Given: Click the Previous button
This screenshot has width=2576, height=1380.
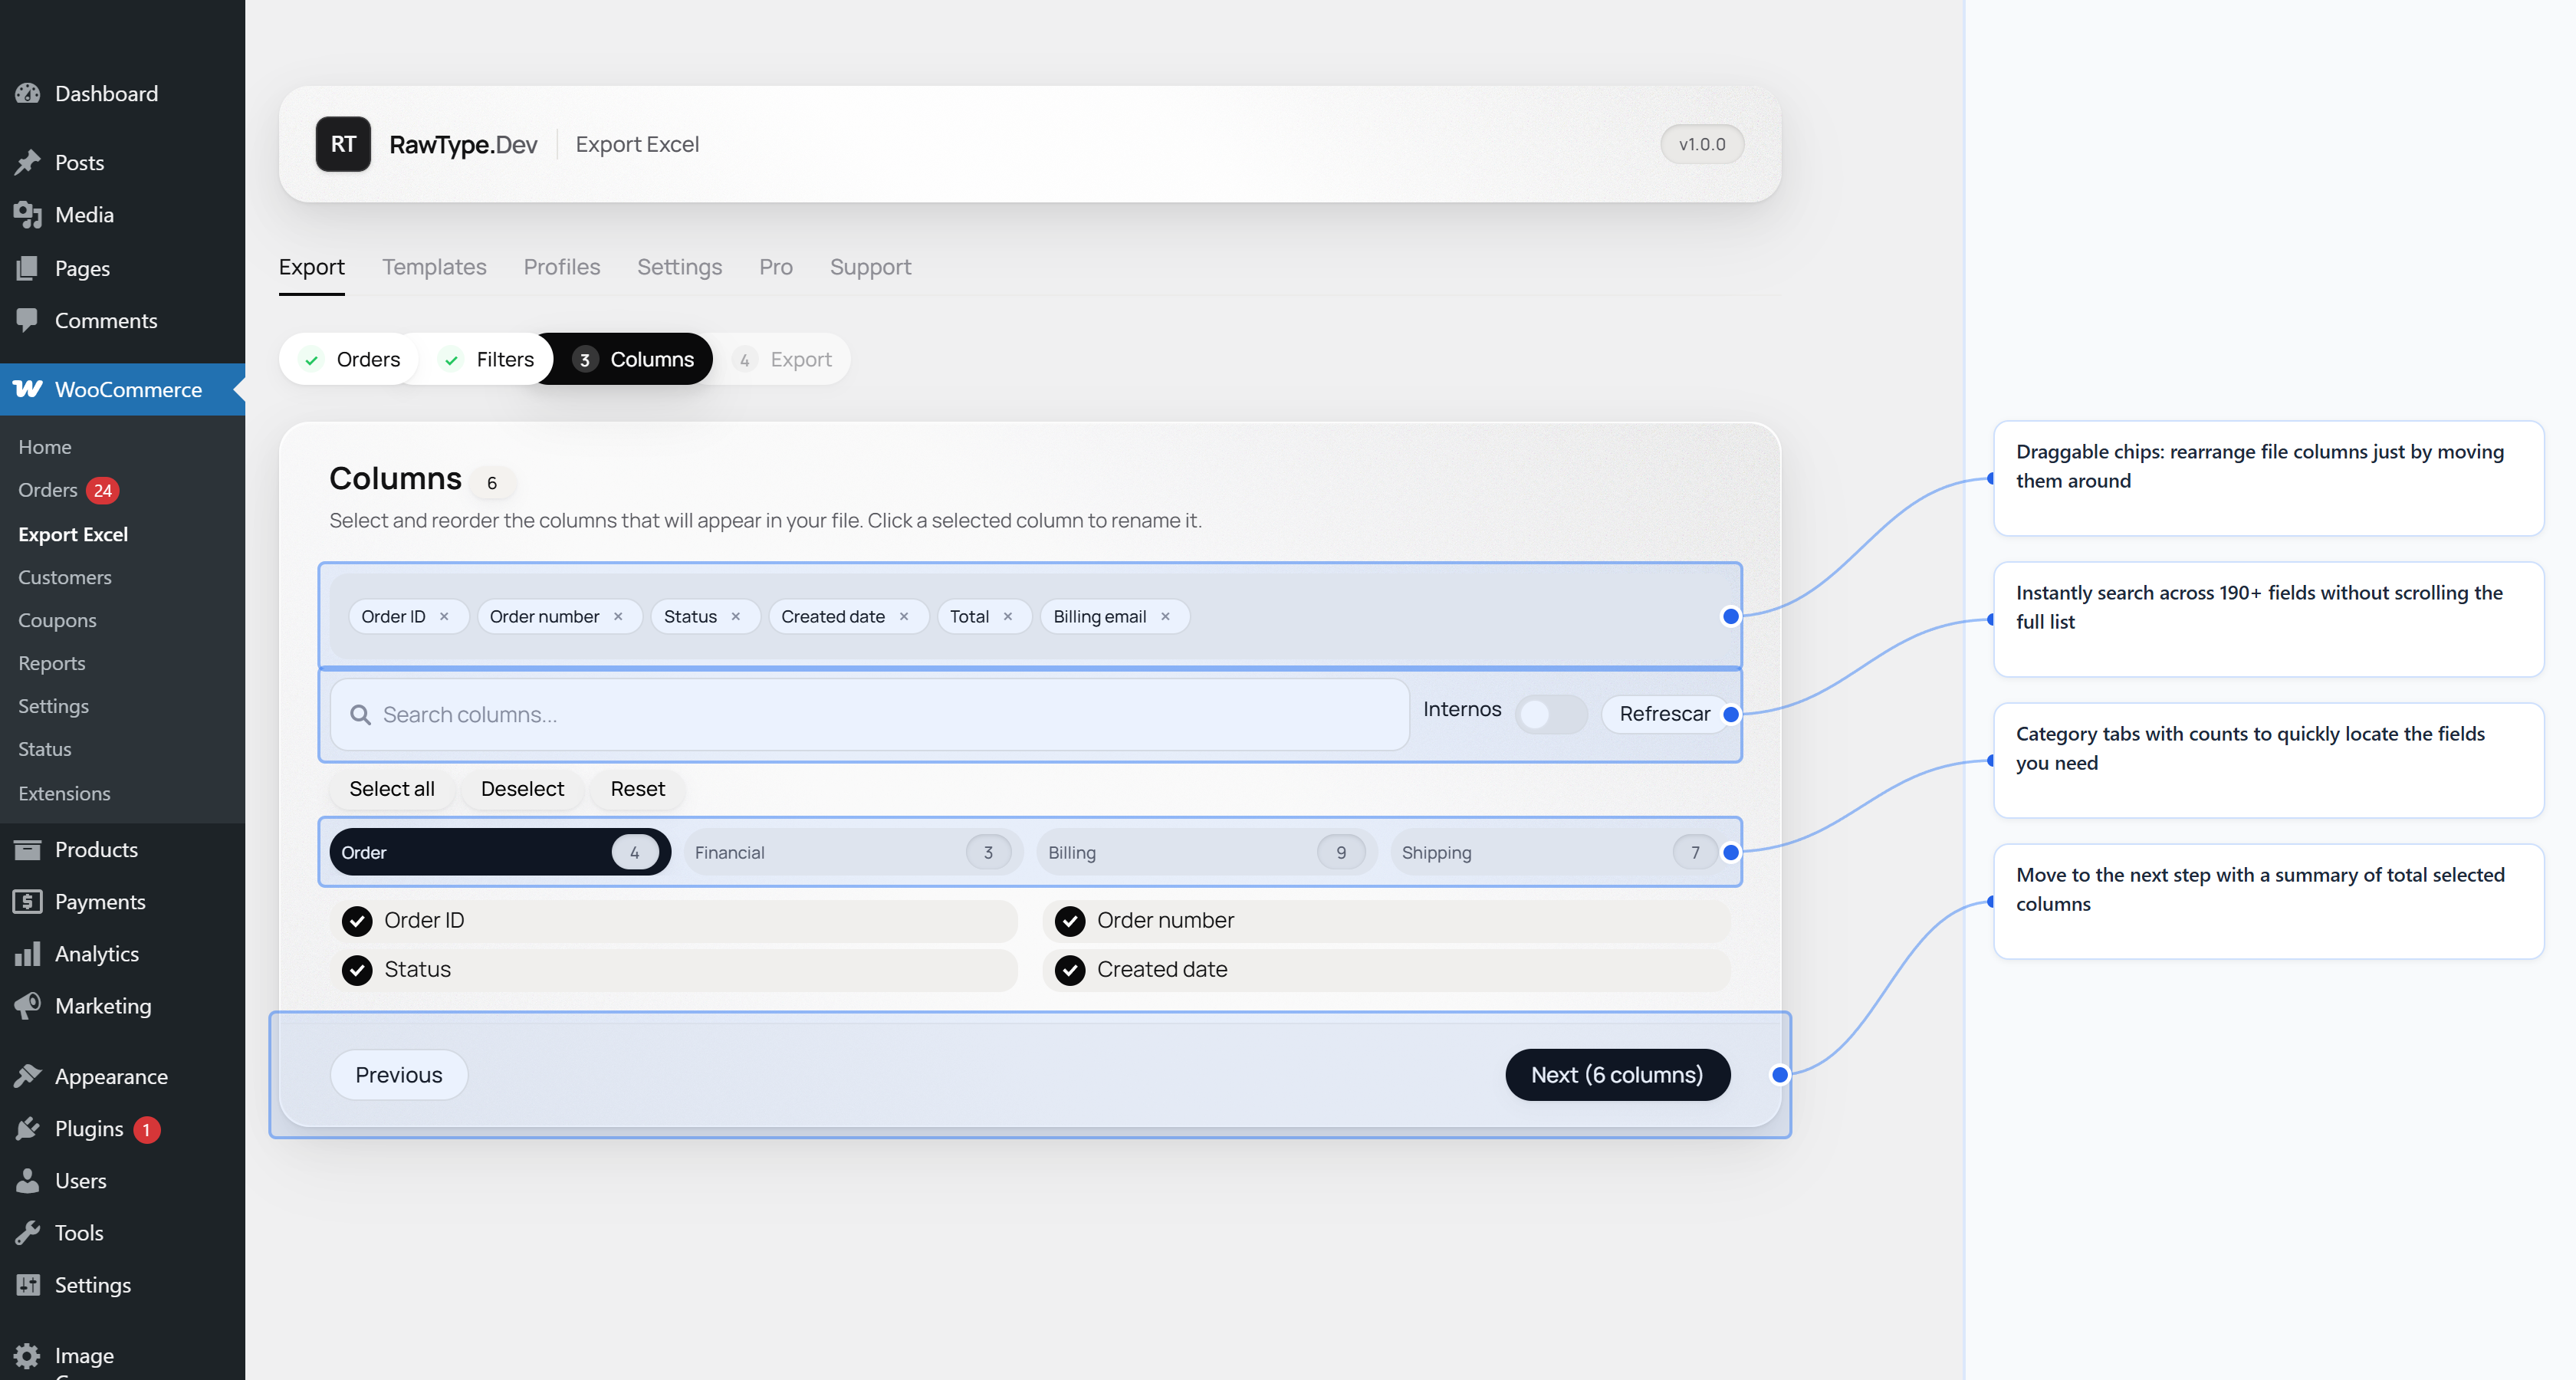Looking at the screenshot, I should 399,1075.
